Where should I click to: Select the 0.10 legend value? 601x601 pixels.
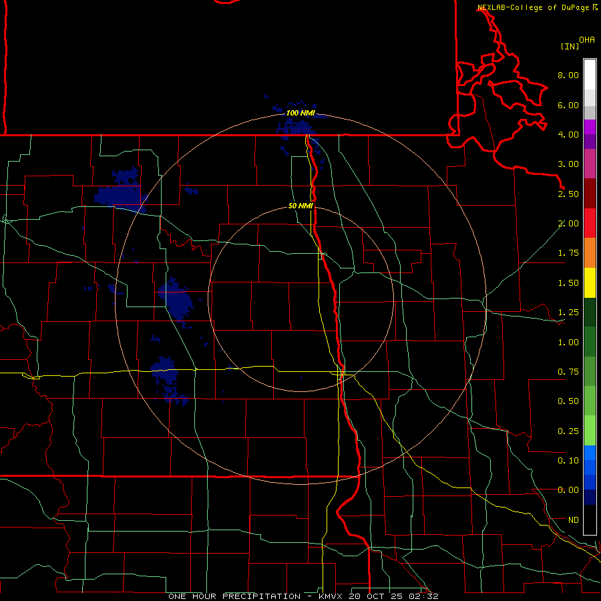[x=568, y=461]
